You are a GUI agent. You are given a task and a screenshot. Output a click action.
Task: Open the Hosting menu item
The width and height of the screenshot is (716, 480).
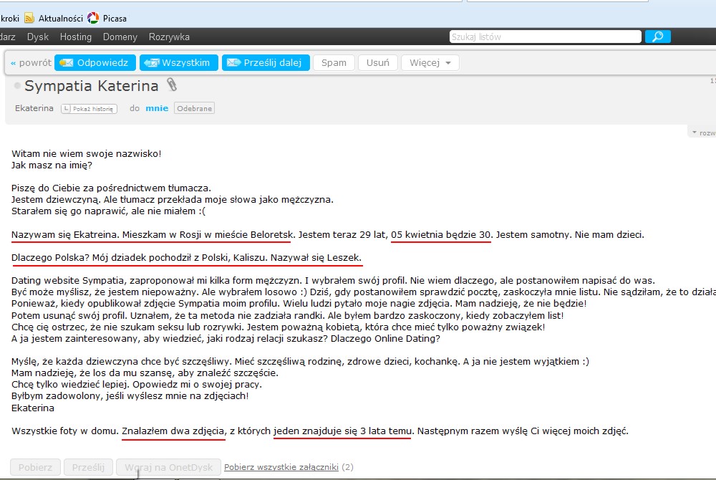[x=76, y=37]
